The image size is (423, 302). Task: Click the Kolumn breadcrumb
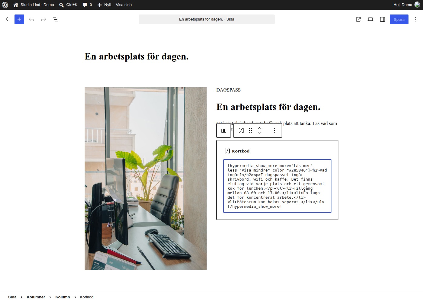click(63, 297)
